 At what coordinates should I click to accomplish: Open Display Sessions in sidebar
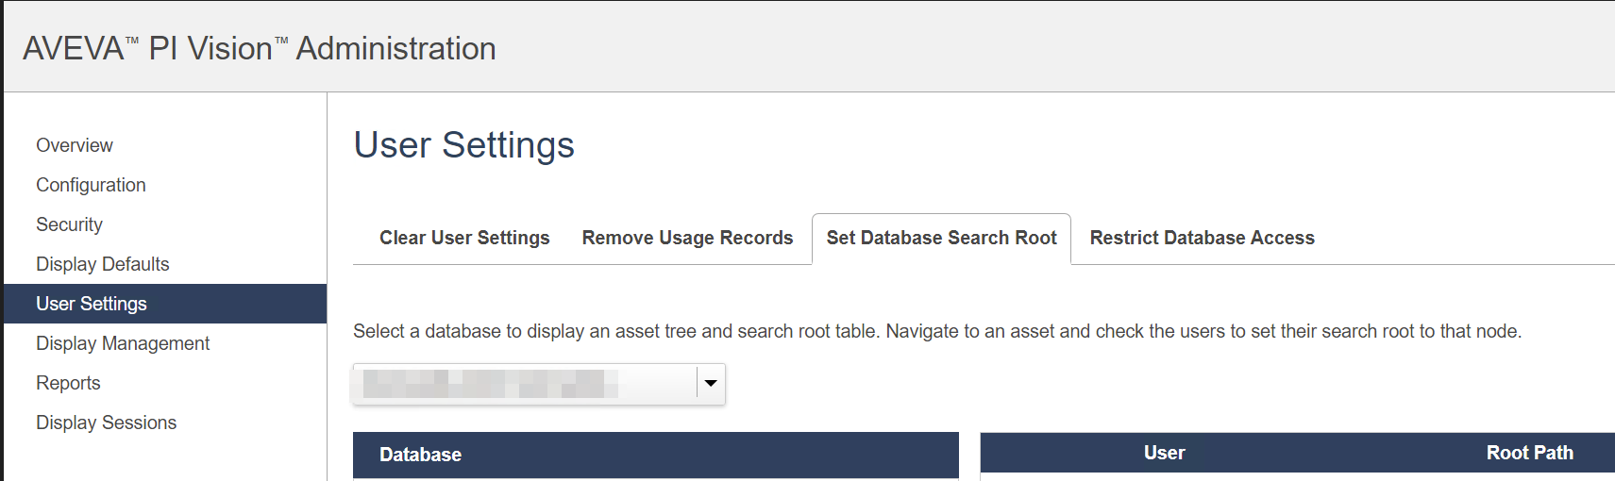pos(106,423)
